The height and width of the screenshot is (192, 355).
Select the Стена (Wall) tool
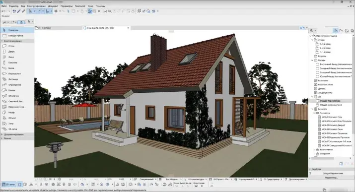click(x=17, y=46)
